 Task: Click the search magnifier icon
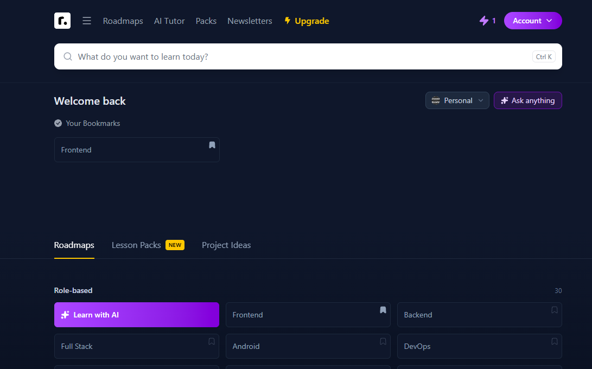point(68,56)
